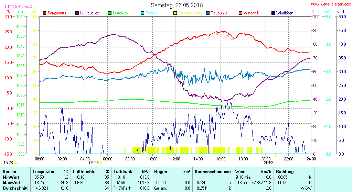Open the www.wetter-pfalzen.com link

(x=331, y=4)
